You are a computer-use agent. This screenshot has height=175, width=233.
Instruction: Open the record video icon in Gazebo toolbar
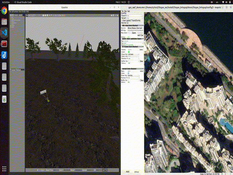pyautogui.click(x=117, y=15)
